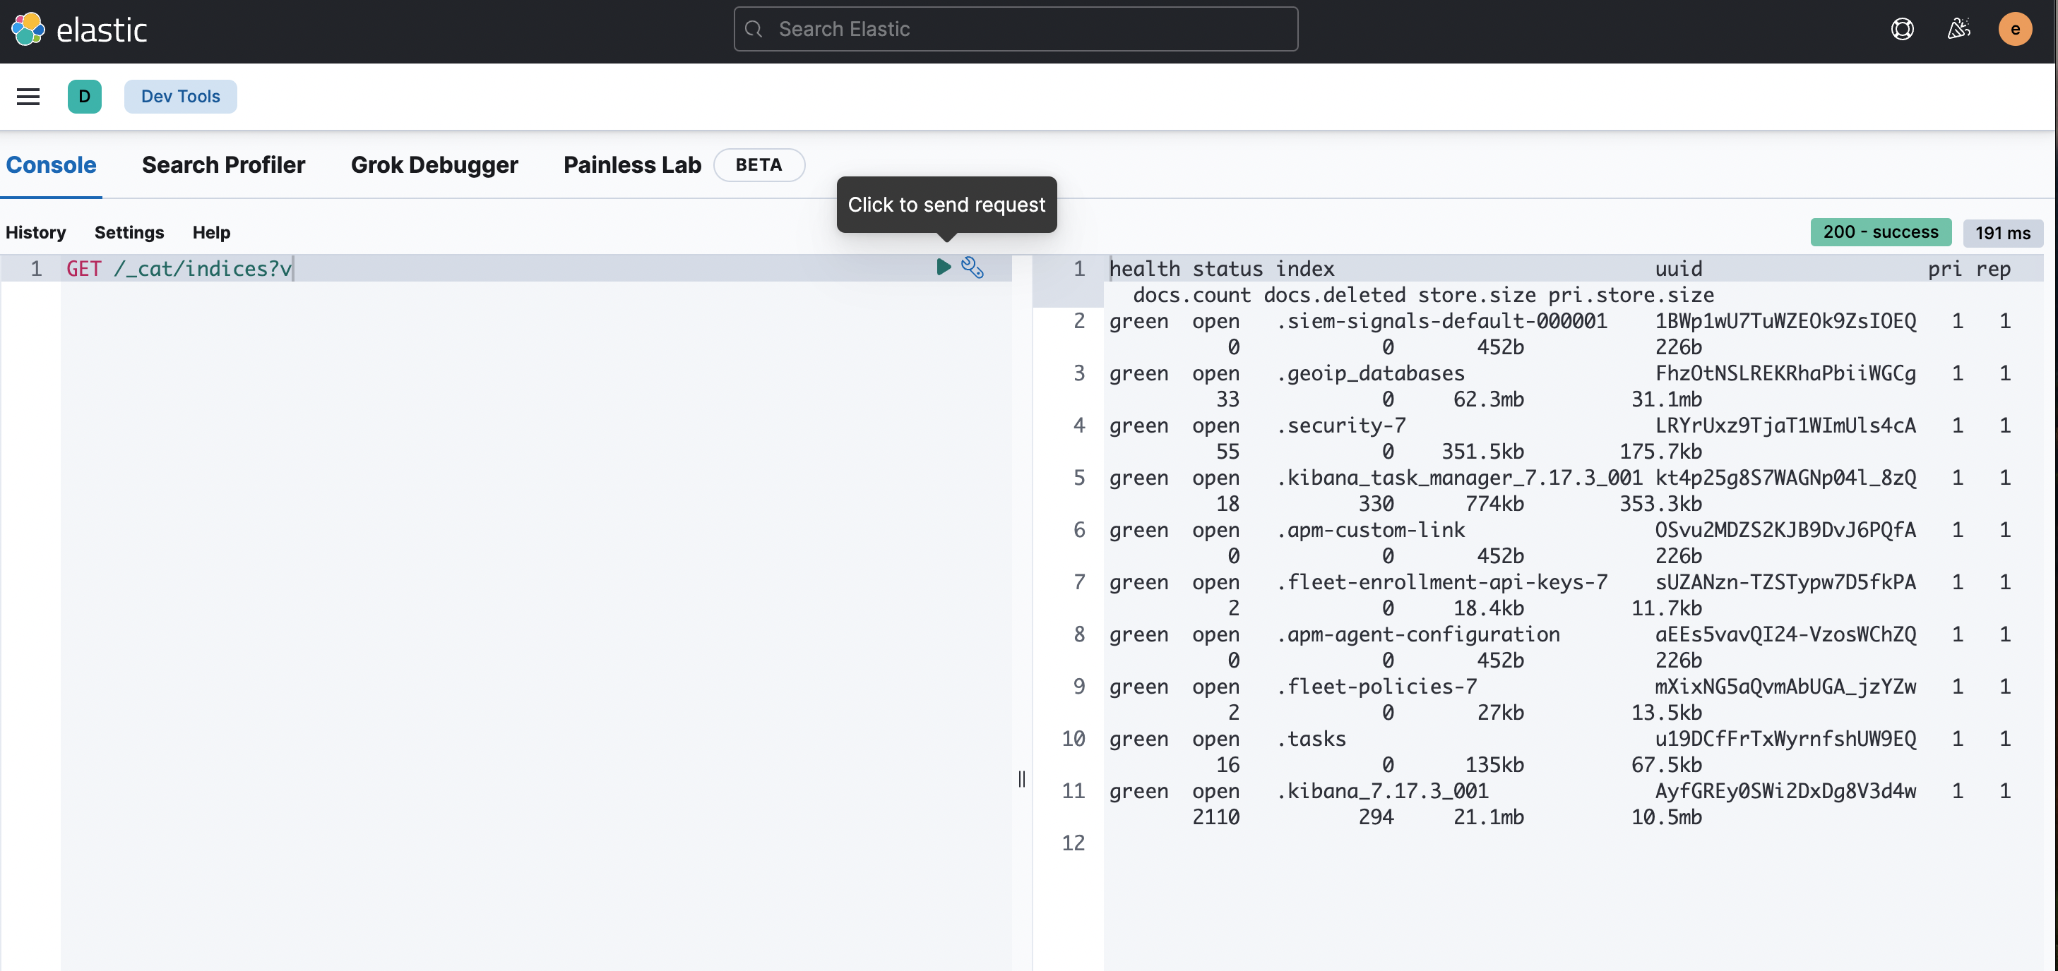Click uuid 1BWp1wU7TuWZEOk9ZsIOEQ
The image size is (2058, 971).
1785,321
